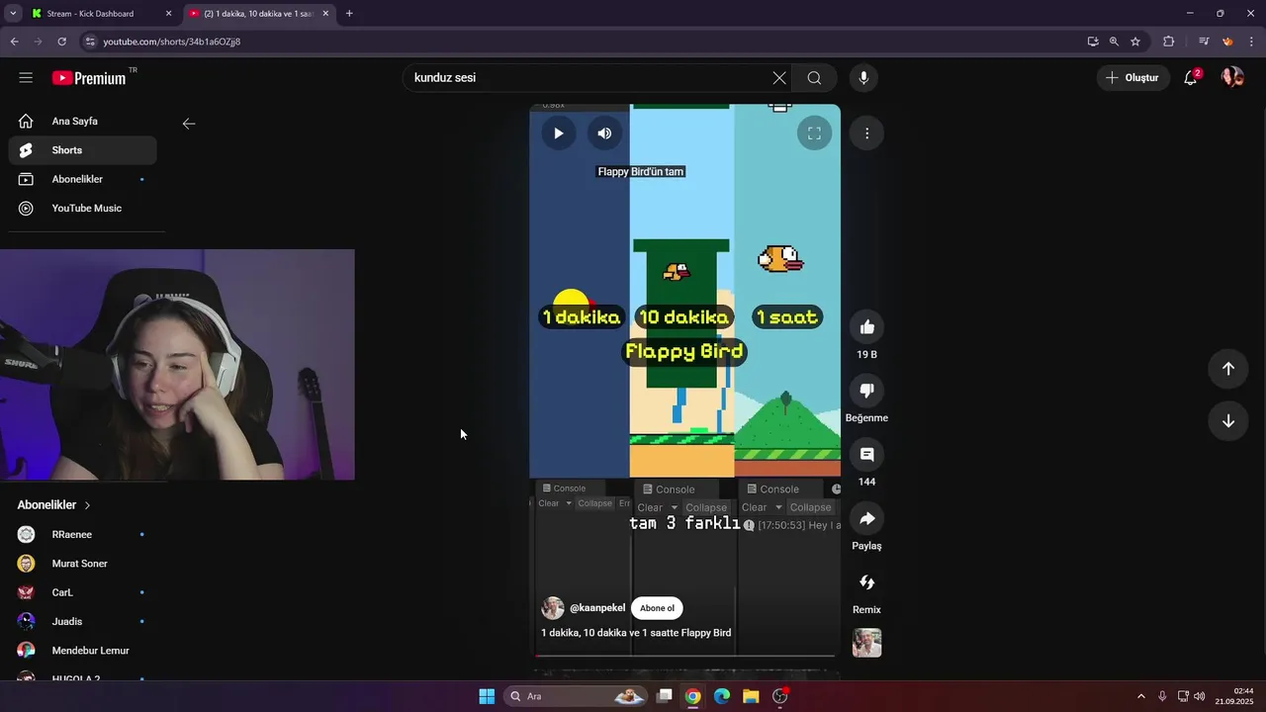Open File Explorer from the taskbar
Image resolution: width=1266 pixels, height=712 pixels.
tap(751, 696)
